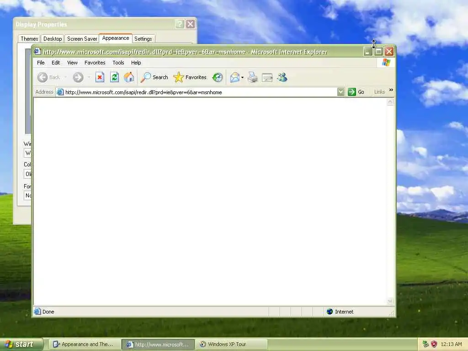Image resolution: width=468 pixels, height=351 pixels.
Task: Expand the Back button history arrow
Action: 65,77
